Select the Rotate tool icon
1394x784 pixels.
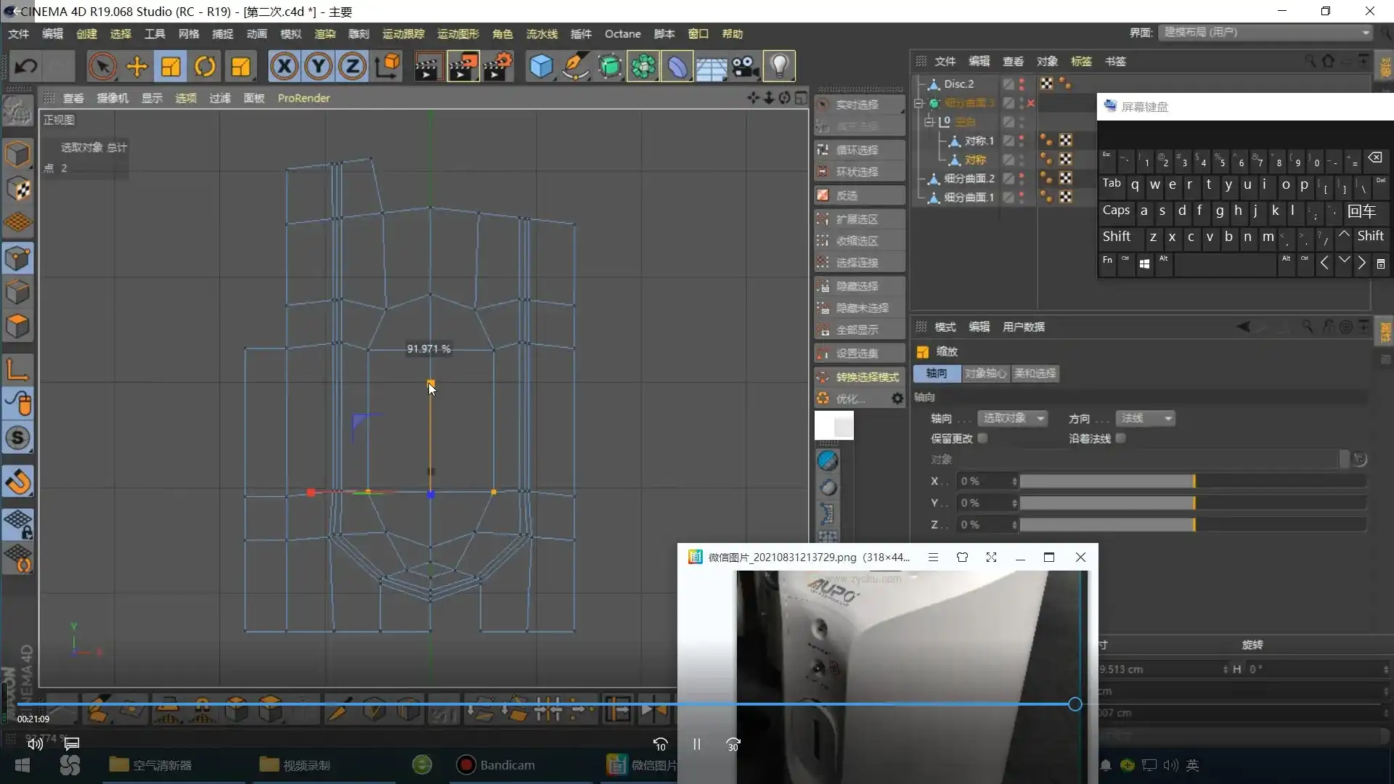[x=205, y=67]
